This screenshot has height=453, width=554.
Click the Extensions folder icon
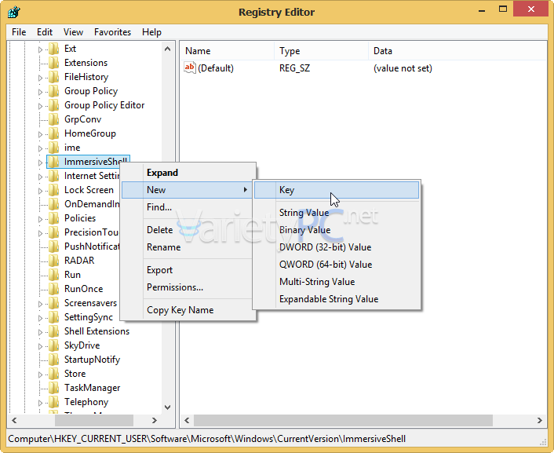pyautogui.click(x=53, y=63)
